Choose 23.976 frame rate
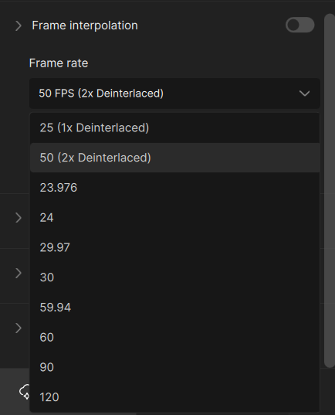The image size is (335, 415). pos(174,188)
